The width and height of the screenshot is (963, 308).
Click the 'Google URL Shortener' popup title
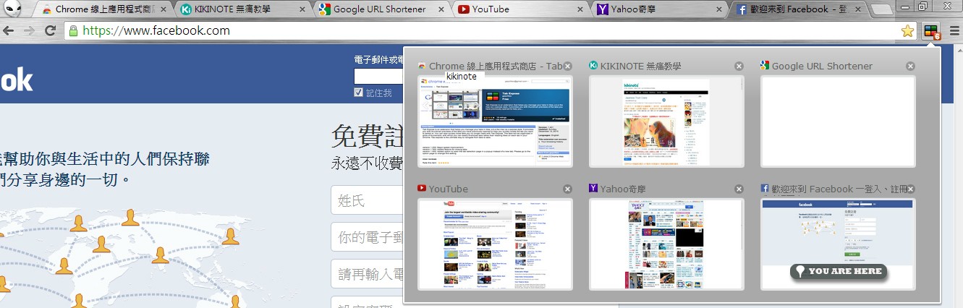click(822, 66)
